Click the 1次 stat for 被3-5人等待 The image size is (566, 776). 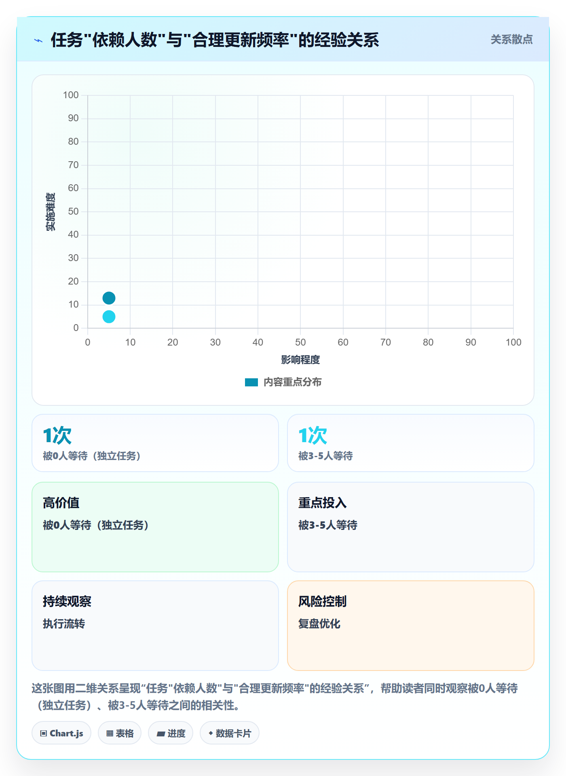[x=313, y=436]
